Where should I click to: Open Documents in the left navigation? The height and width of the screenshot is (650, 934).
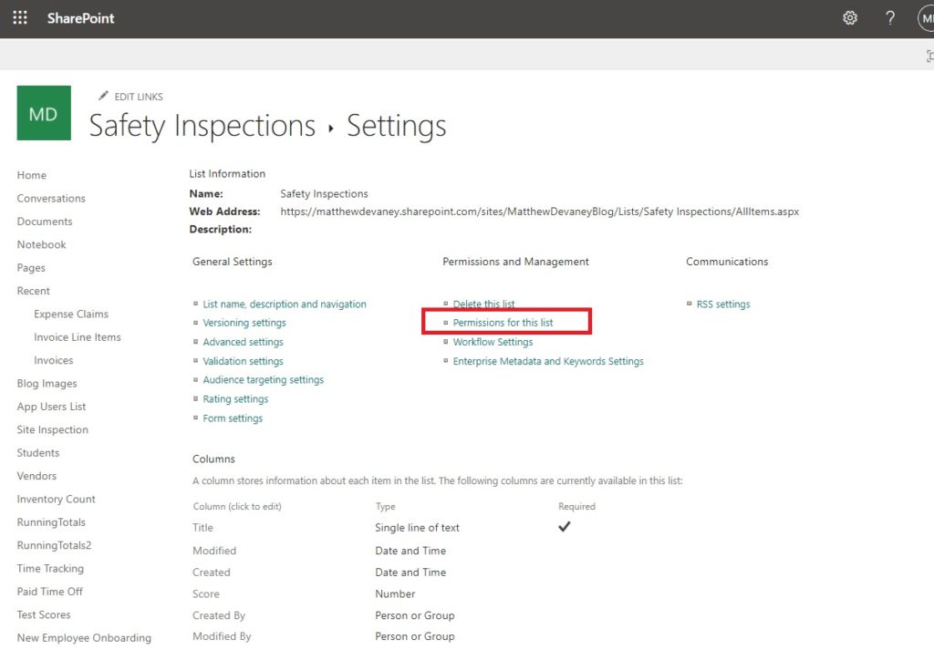[x=45, y=222]
